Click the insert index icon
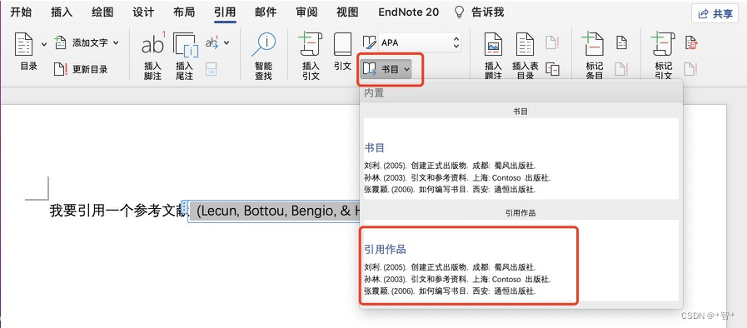The height and width of the screenshot is (328, 747). pos(621,42)
